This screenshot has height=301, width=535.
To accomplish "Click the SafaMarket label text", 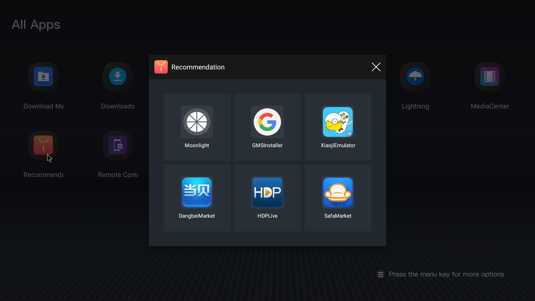I will click(338, 216).
